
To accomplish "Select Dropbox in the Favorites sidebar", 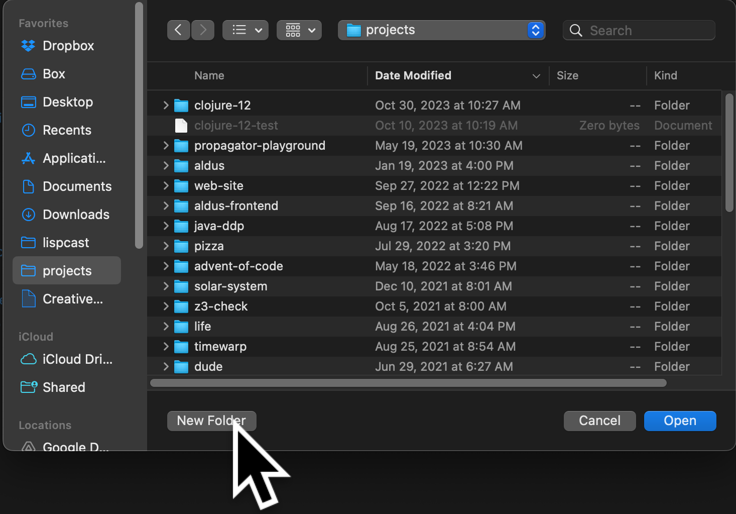I will [x=68, y=46].
